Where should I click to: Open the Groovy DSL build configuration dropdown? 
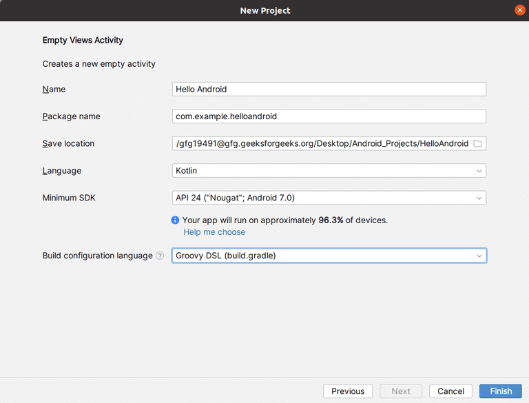(329, 256)
